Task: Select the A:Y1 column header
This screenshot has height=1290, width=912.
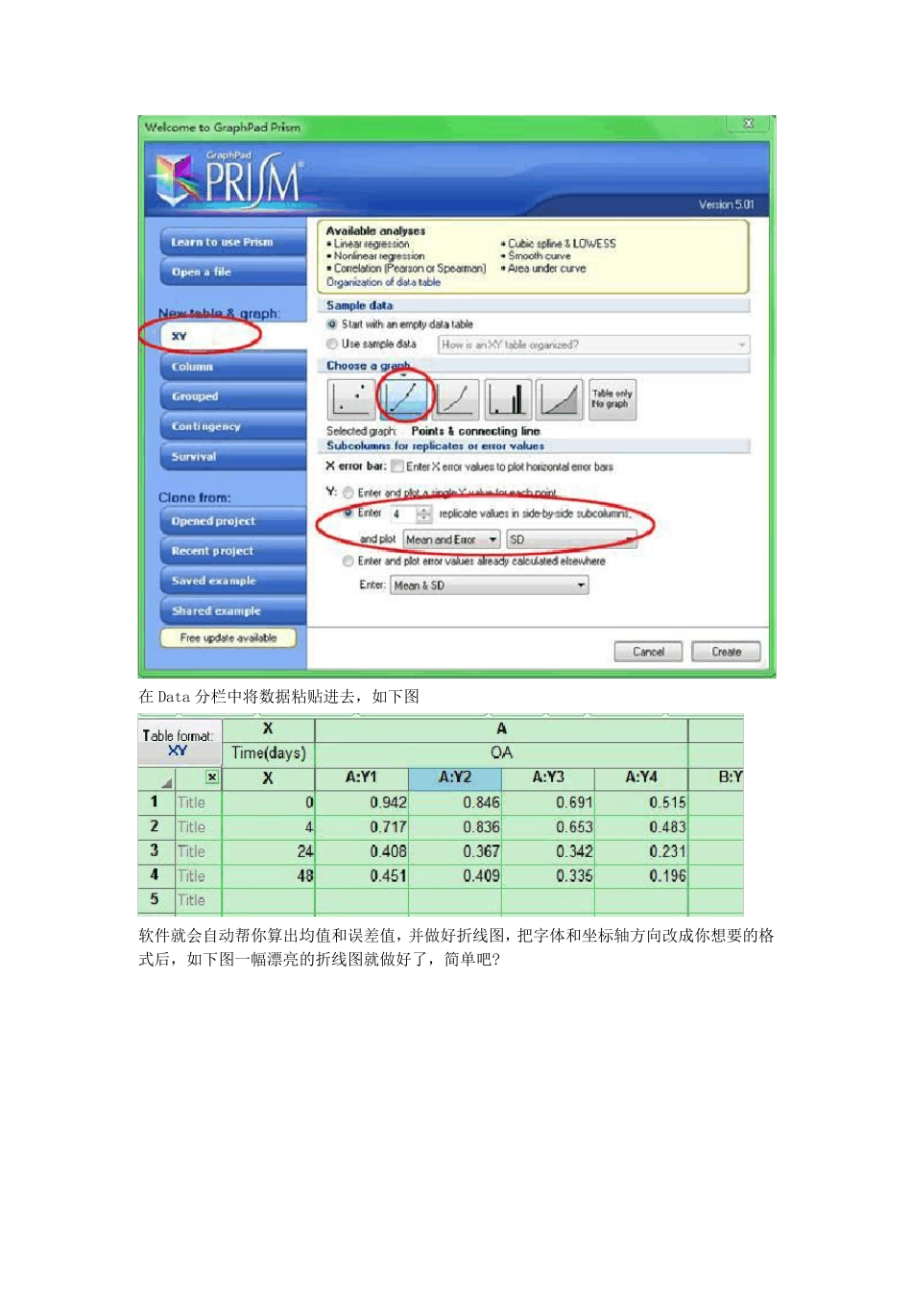Action: [x=362, y=777]
